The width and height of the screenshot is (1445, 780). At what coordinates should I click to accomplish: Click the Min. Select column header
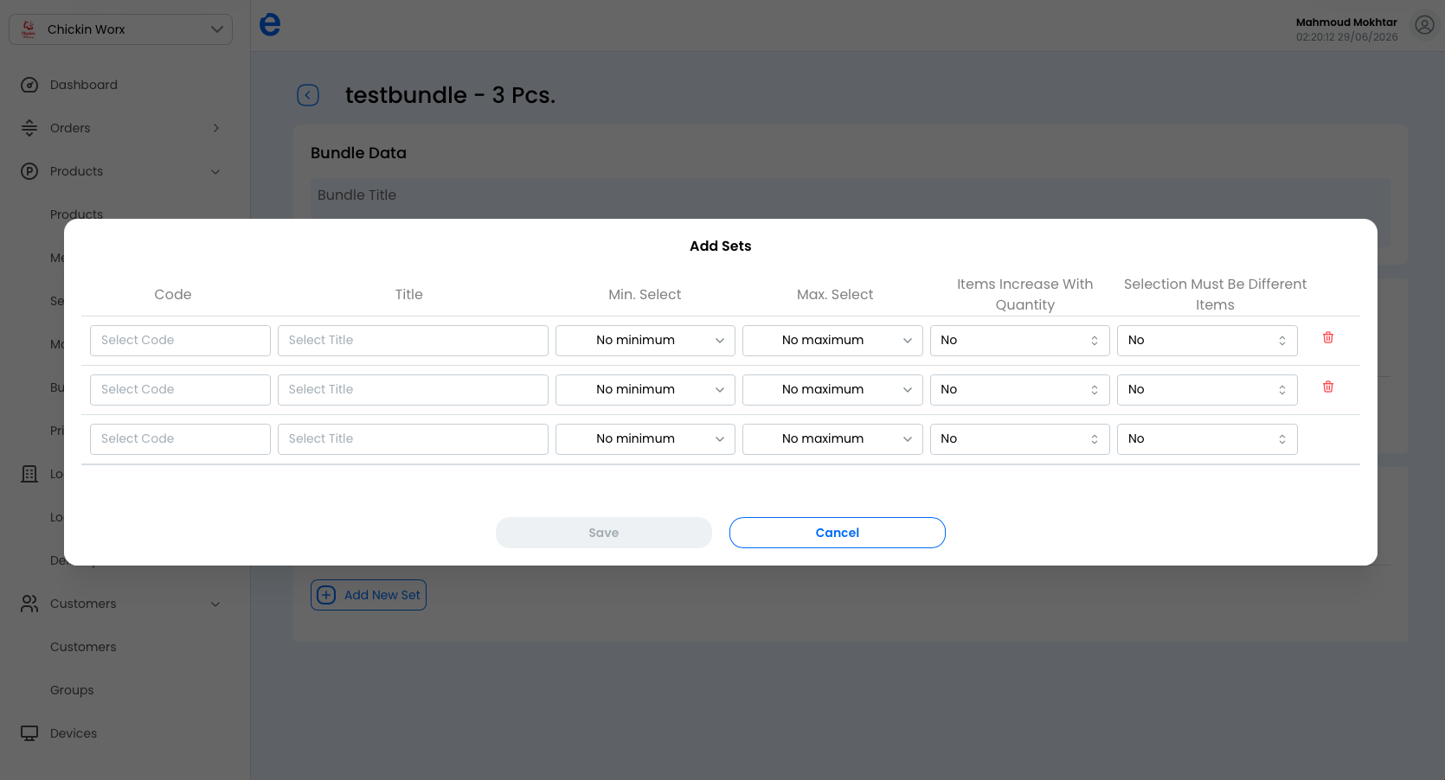(645, 294)
